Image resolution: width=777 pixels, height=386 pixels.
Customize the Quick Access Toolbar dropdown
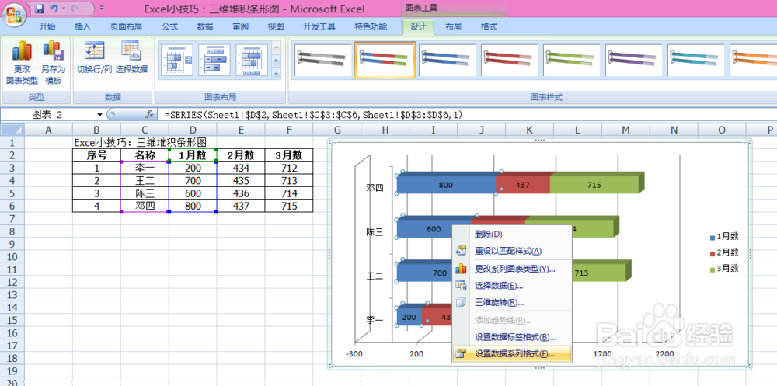102,9
